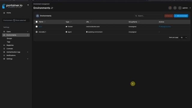Screen dimensions: 192x108
Task: Collapse the sidebar with double-chevron icon
Action: pyautogui.click(x=28, y=5)
